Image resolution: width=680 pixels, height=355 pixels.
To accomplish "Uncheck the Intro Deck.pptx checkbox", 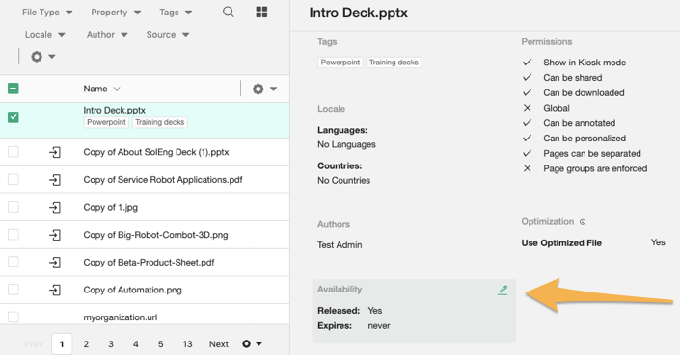I will (13, 117).
